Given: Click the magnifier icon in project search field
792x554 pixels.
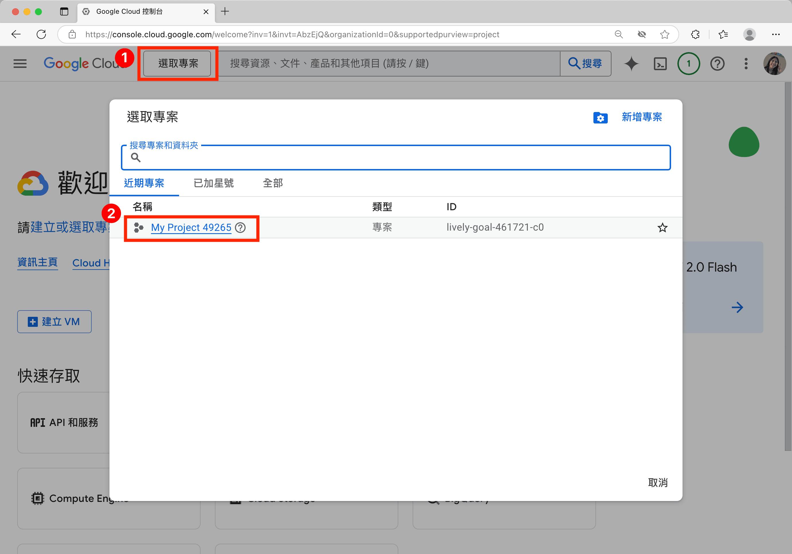Looking at the screenshot, I should tap(136, 158).
